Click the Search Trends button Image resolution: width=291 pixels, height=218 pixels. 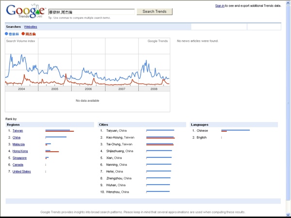pos(154,12)
